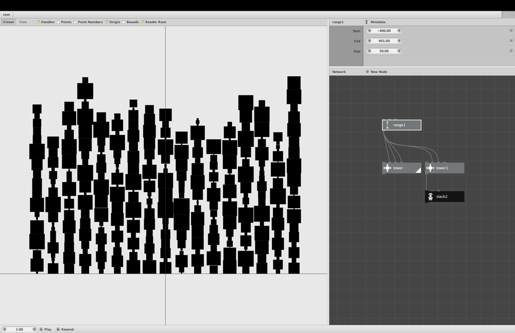This screenshot has width=515, height=333.
Task: Increase the Step value with its right arrow
Action: click(399, 51)
